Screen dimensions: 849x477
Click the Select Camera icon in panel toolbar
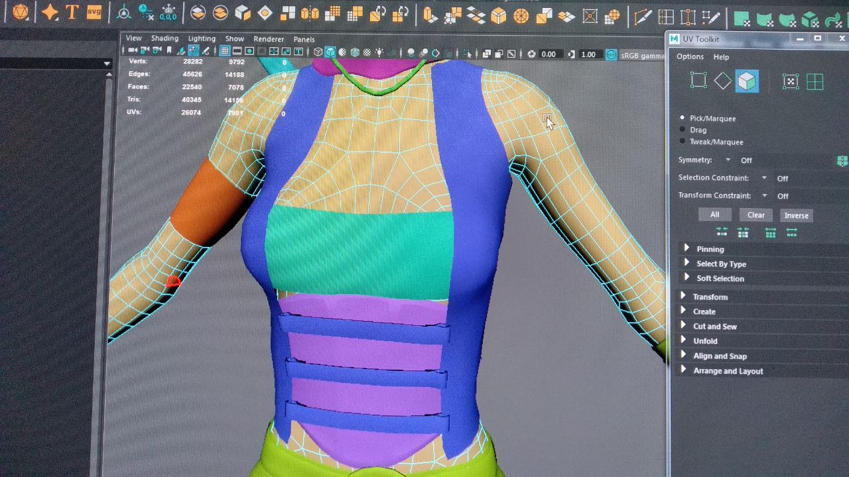[133, 51]
